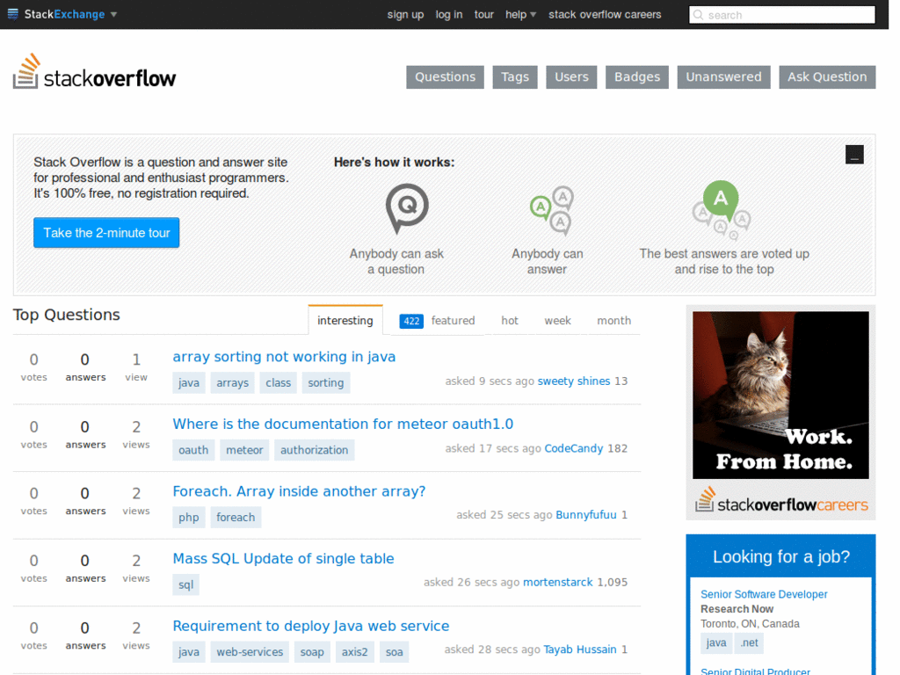This screenshot has height=675, width=900.
Task: Open 'Mass SQL Update of single table'
Action: [x=283, y=558]
